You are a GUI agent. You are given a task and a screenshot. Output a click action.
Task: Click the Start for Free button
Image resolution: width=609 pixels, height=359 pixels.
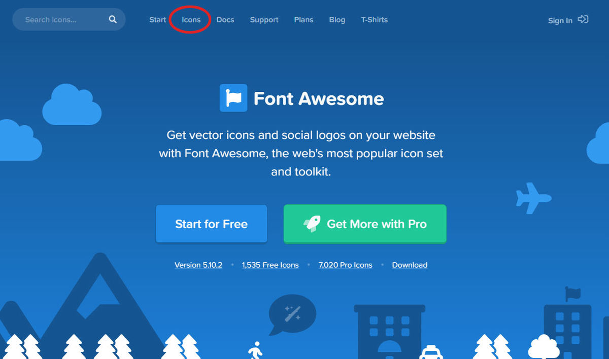[211, 224]
